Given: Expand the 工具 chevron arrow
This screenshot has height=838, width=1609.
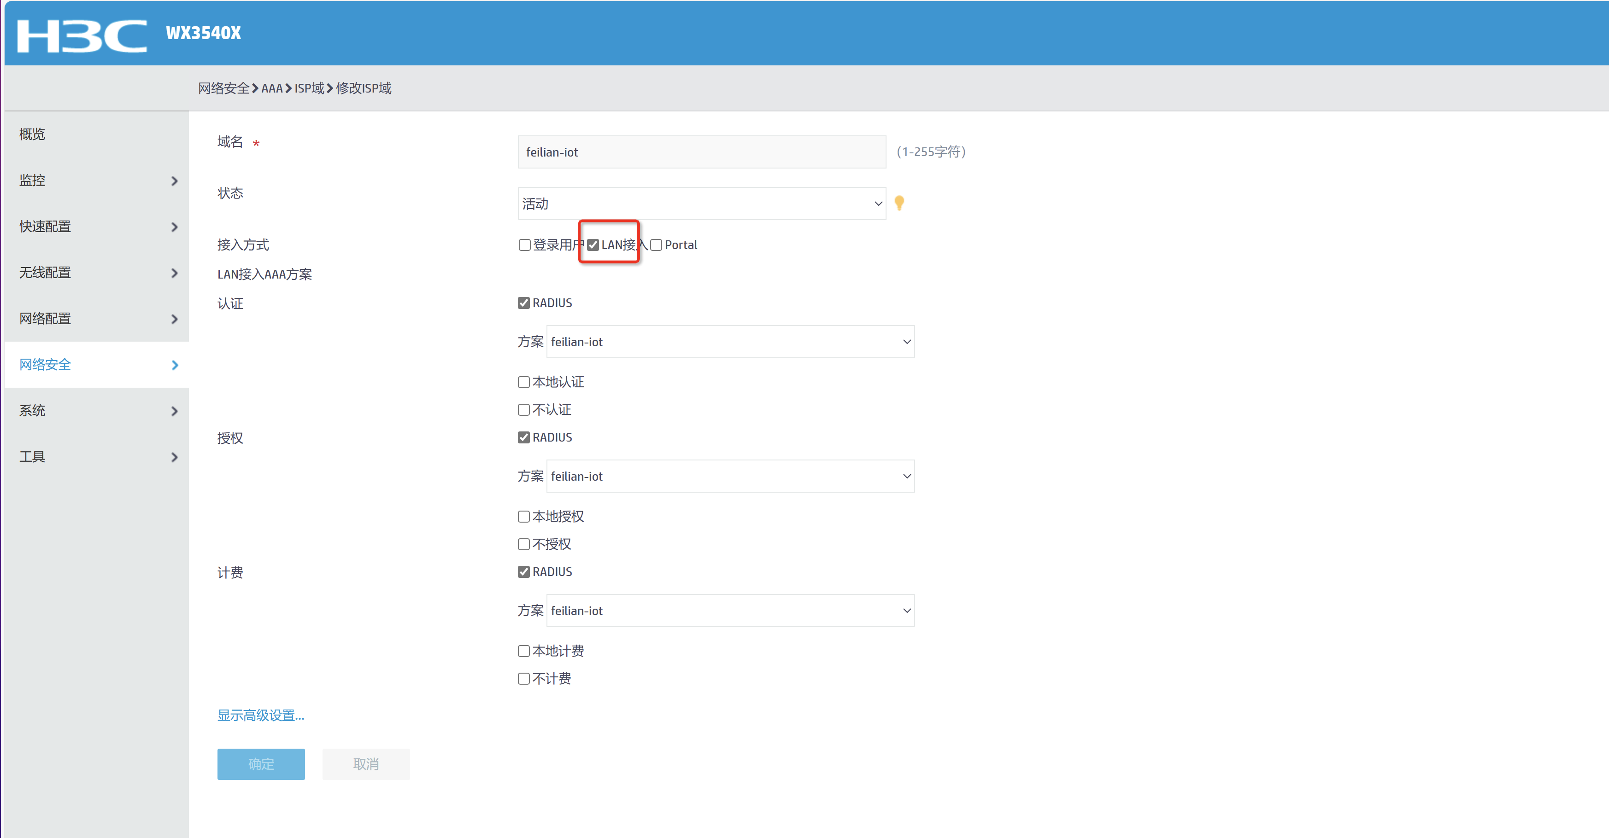Looking at the screenshot, I should click(174, 457).
